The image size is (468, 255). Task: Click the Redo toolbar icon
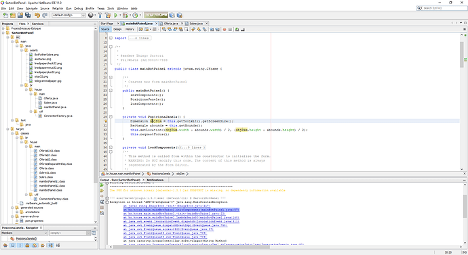(45, 15)
